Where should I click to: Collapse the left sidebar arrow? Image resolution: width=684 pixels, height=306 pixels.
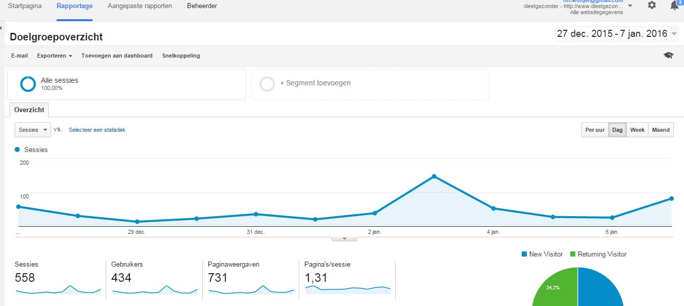coord(2,28)
